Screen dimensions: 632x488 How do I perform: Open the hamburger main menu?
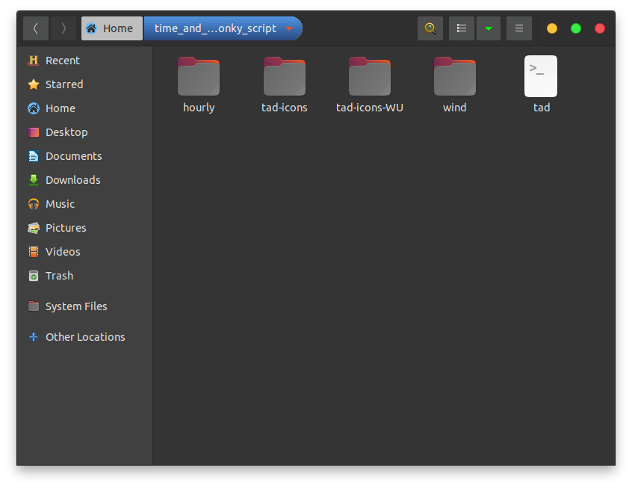click(x=519, y=28)
